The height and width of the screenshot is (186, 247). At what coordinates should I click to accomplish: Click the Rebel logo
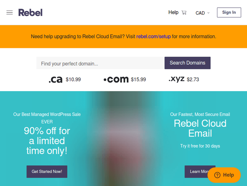pyautogui.click(x=30, y=13)
